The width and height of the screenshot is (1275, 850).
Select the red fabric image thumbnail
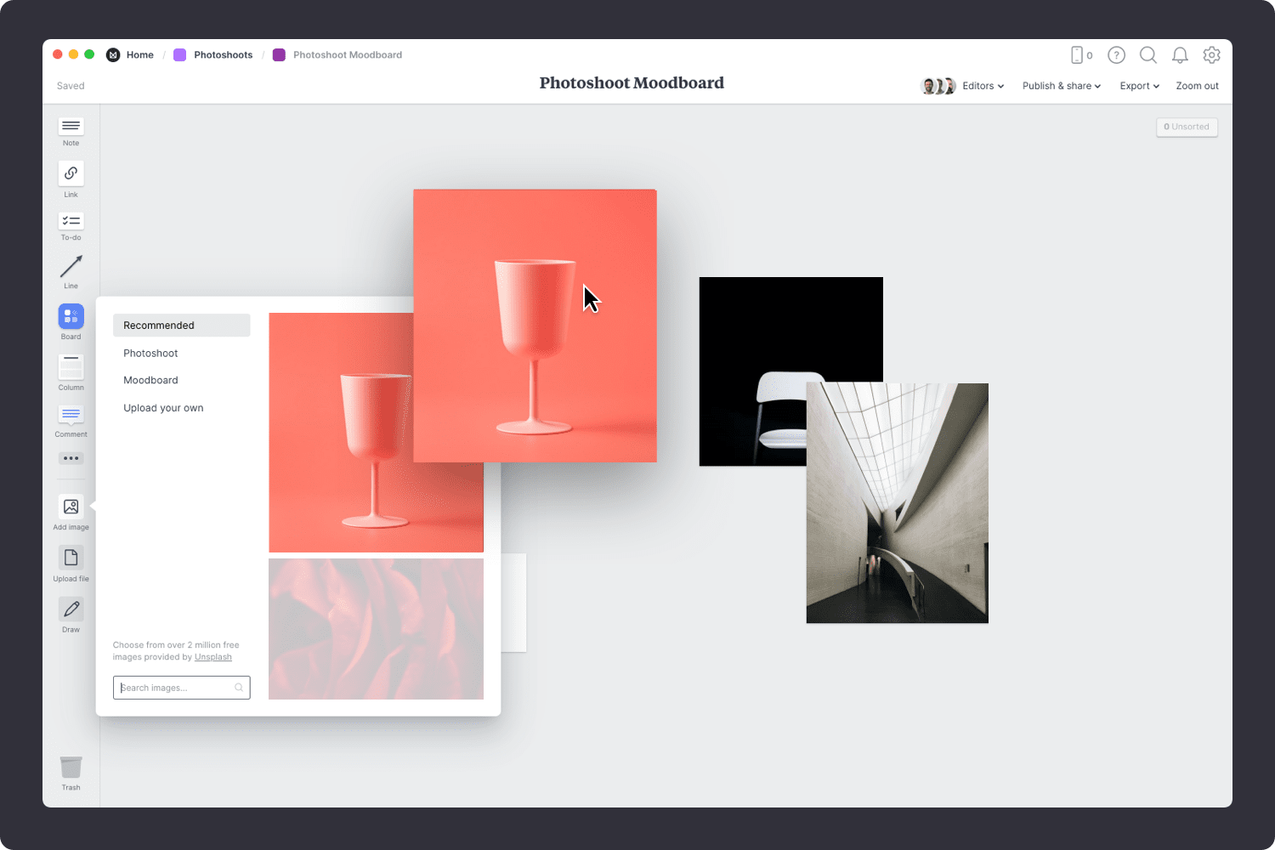(x=376, y=629)
